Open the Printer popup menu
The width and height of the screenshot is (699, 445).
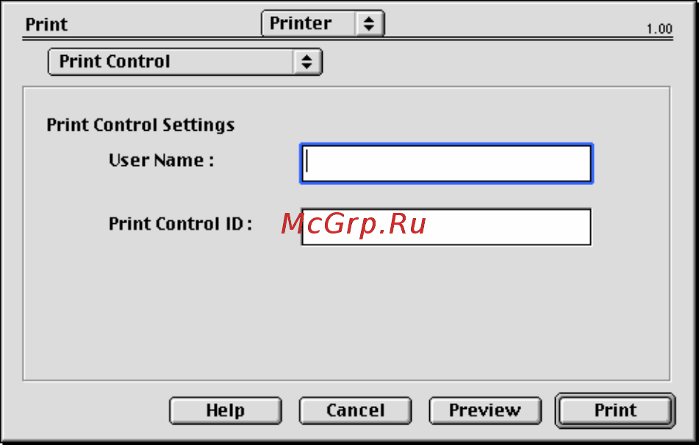(323, 23)
